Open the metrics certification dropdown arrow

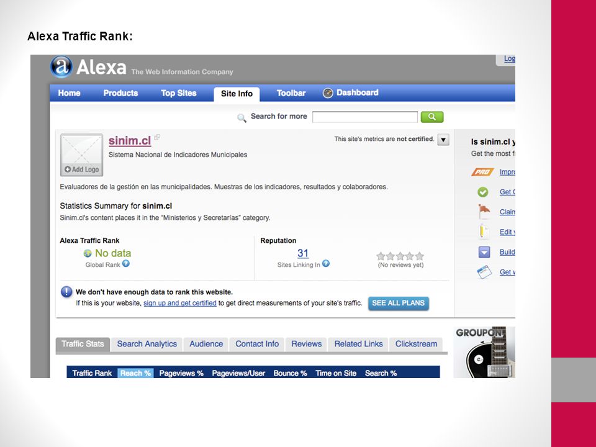coord(443,140)
